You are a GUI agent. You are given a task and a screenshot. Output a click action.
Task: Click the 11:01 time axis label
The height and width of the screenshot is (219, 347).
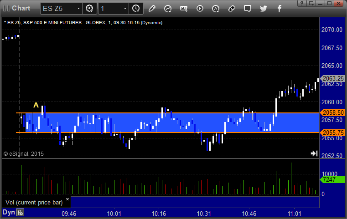tap(294, 214)
